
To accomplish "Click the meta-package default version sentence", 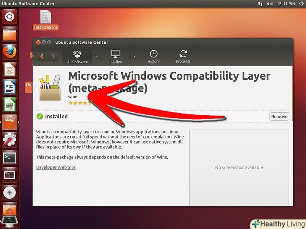I will (102, 157).
